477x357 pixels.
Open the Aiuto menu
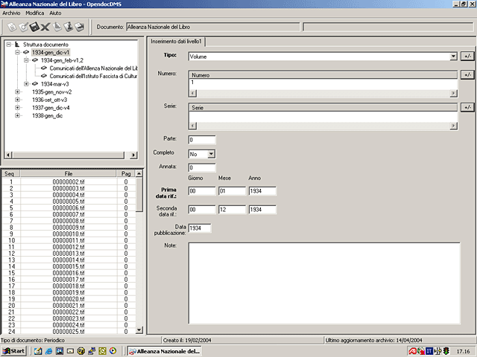click(55, 13)
